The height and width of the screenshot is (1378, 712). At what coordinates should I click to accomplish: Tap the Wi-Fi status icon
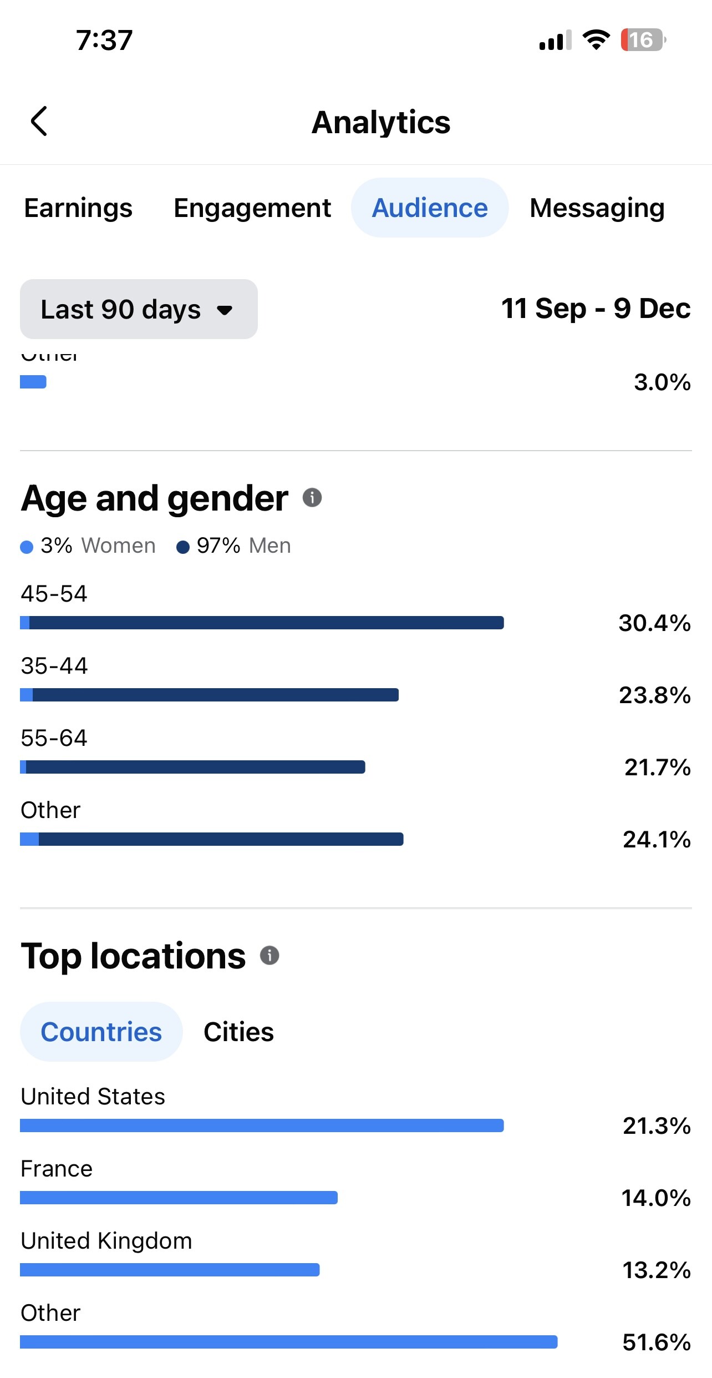click(x=596, y=40)
